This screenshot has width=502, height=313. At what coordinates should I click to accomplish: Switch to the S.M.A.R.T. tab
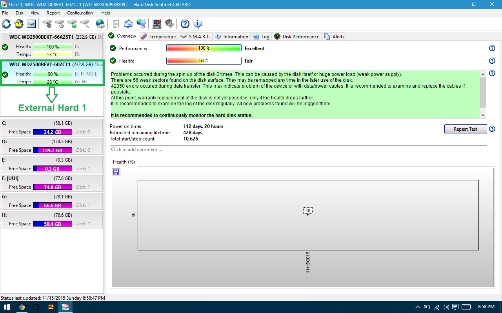[195, 37]
